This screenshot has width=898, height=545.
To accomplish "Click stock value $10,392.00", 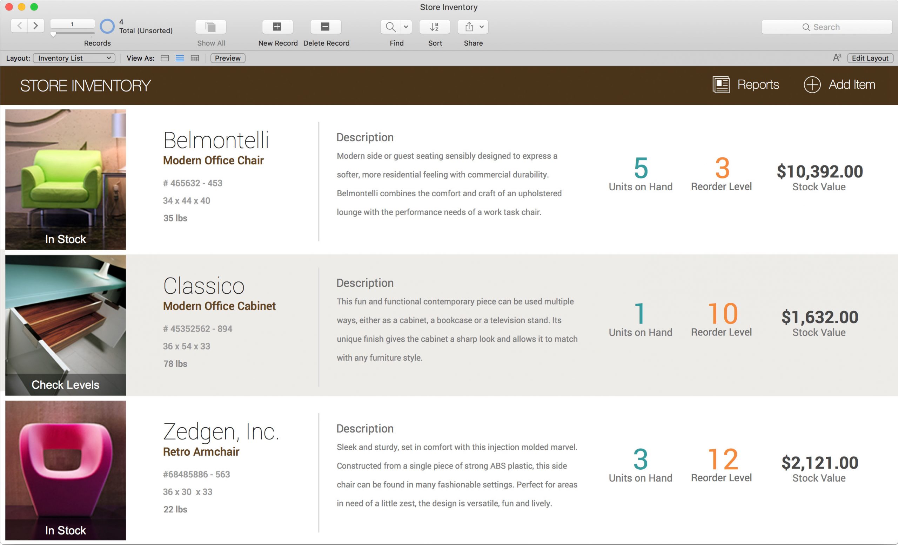I will (x=820, y=171).
